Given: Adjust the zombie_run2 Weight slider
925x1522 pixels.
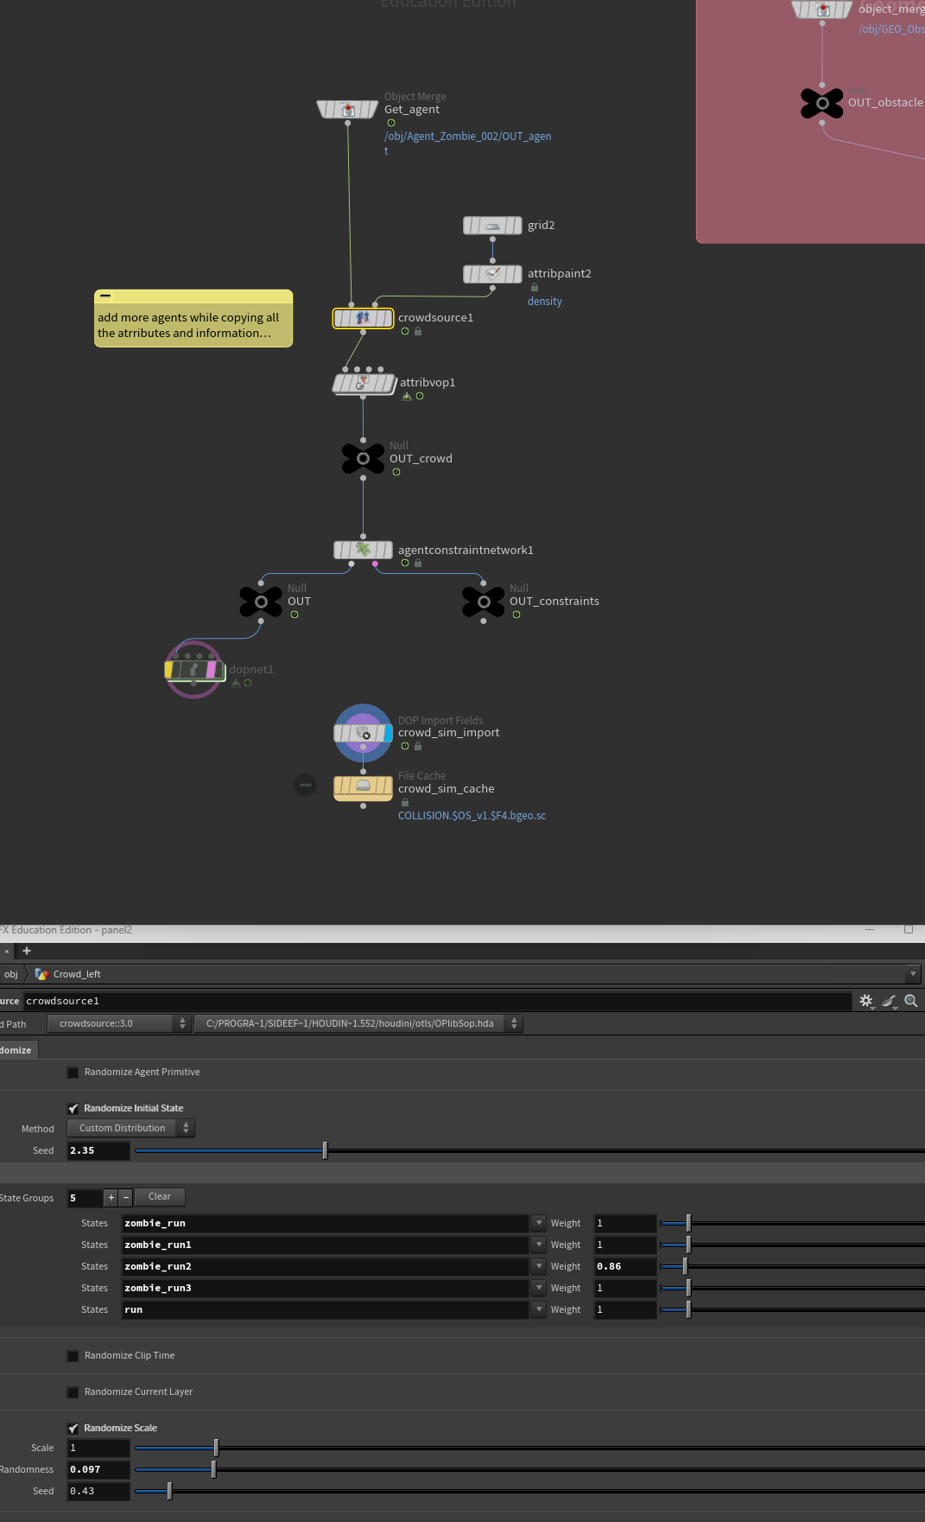Looking at the screenshot, I should point(685,1266).
